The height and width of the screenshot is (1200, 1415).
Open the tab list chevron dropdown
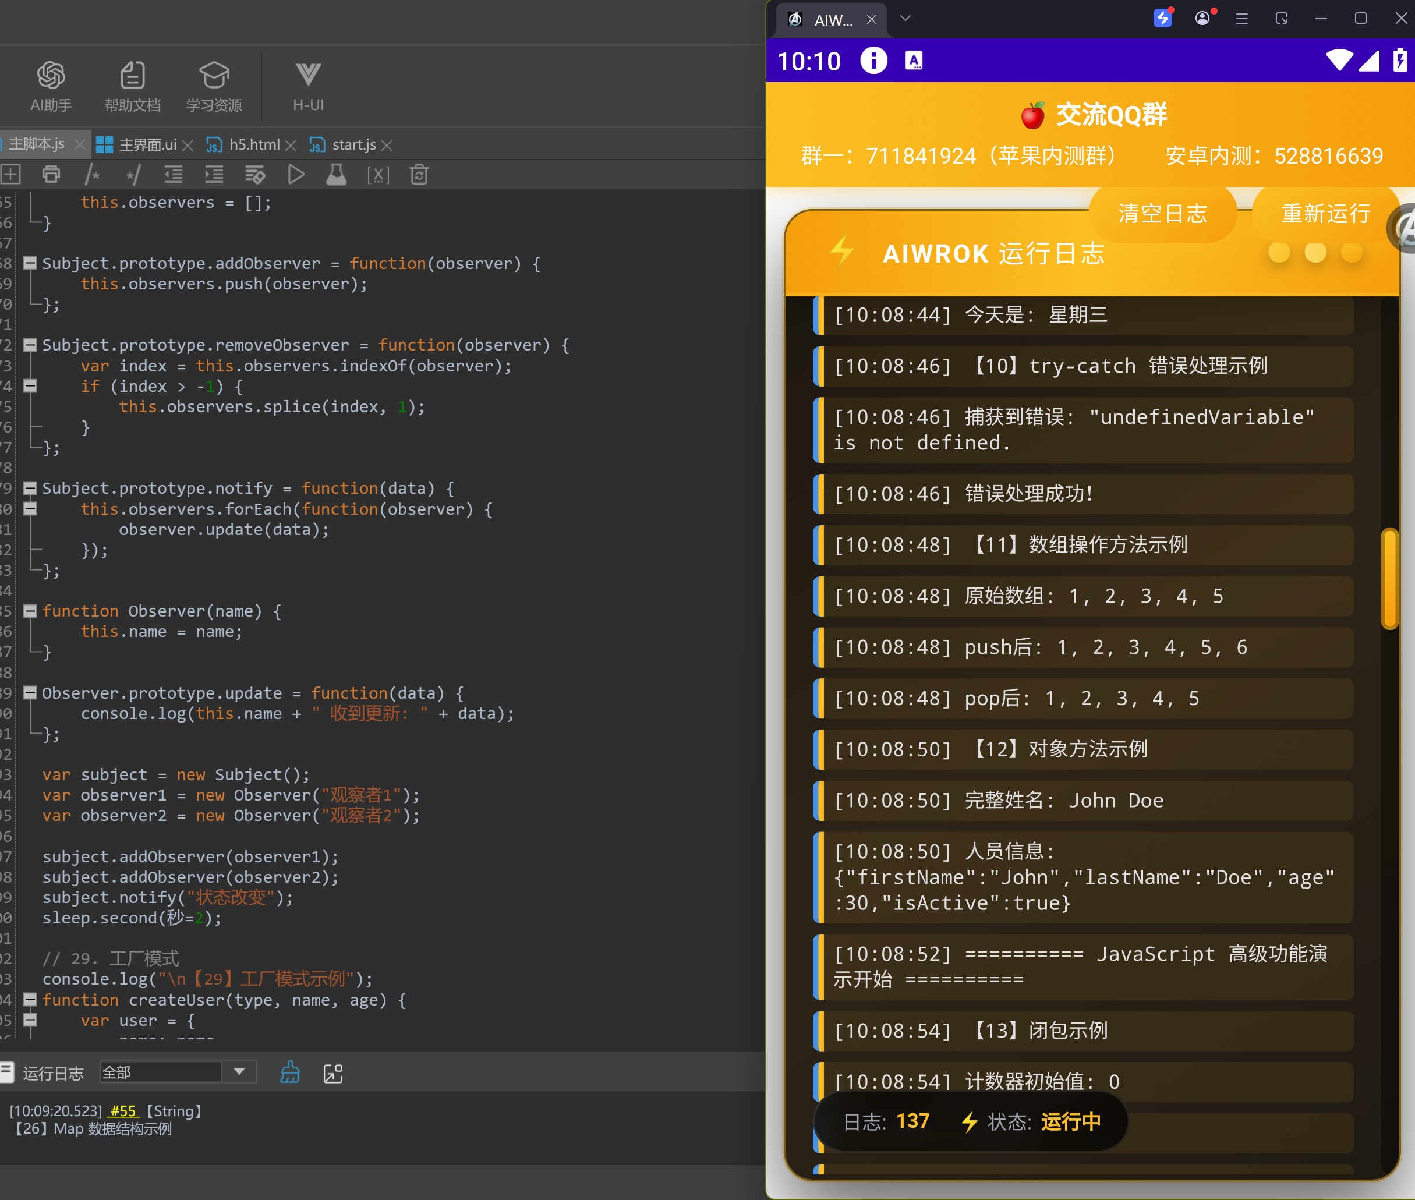pyautogui.click(x=905, y=19)
